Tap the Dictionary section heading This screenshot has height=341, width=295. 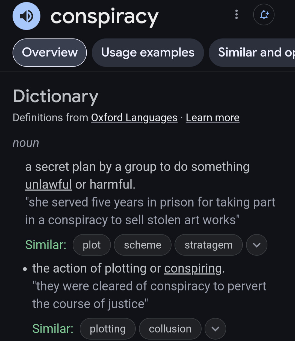pos(56,96)
